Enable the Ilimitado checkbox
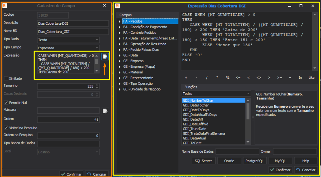The width and height of the screenshot is (321, 177). click(x=6, y=79)
